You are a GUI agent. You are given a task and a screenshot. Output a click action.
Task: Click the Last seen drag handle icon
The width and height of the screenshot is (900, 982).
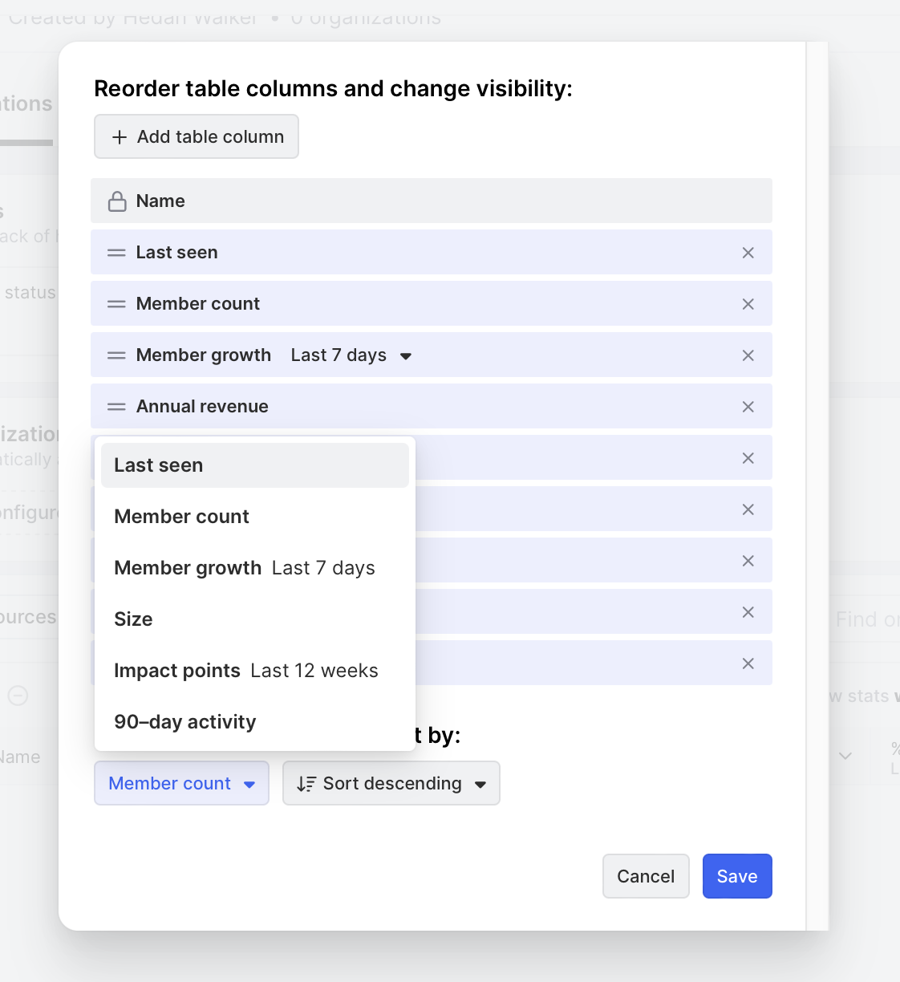pyautogui.click(x=117, y=253)
